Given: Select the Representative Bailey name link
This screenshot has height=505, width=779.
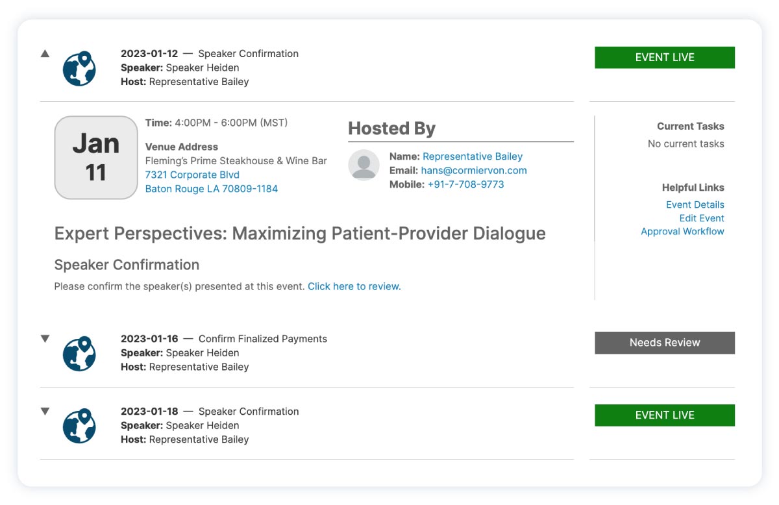Looking at the screenshot, I should click(473, 156).
